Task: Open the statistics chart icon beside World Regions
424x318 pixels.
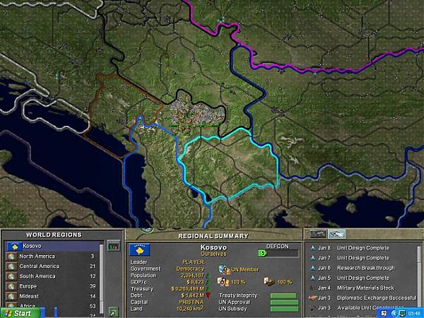Action: (114, 245)
